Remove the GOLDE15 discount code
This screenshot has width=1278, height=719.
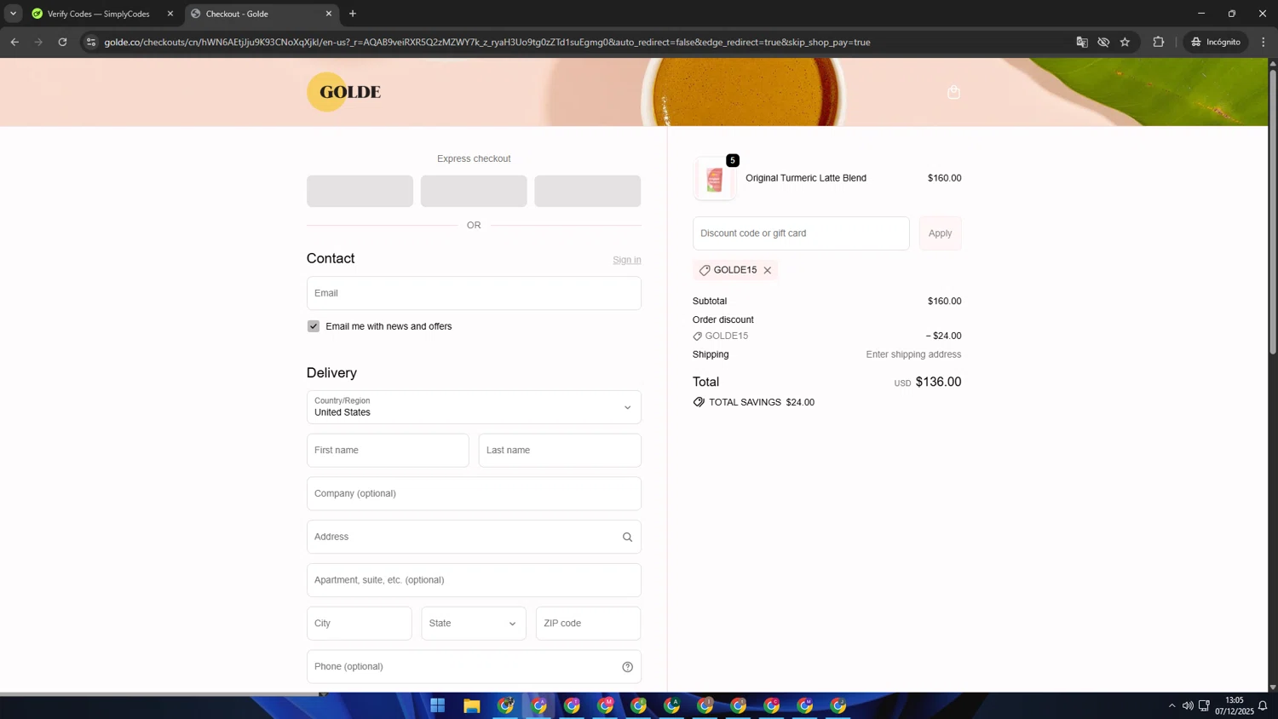tap(768, 270)
